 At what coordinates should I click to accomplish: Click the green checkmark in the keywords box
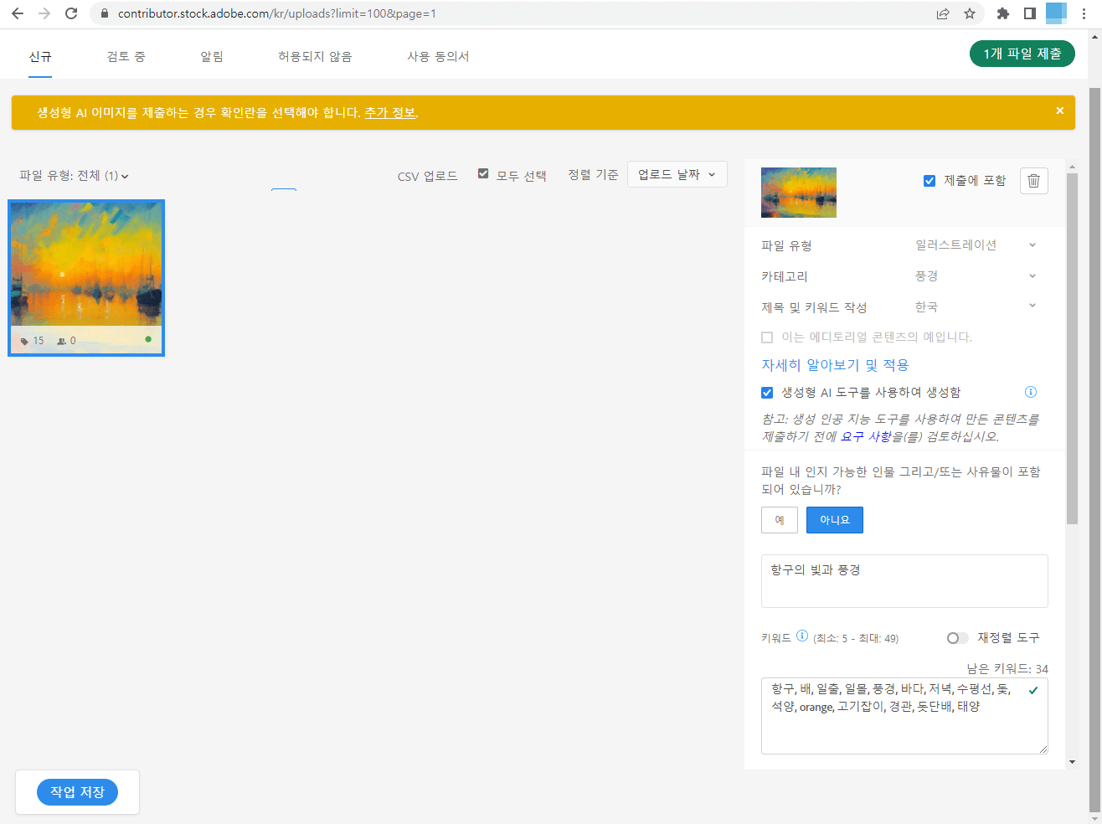[1033, 690]
